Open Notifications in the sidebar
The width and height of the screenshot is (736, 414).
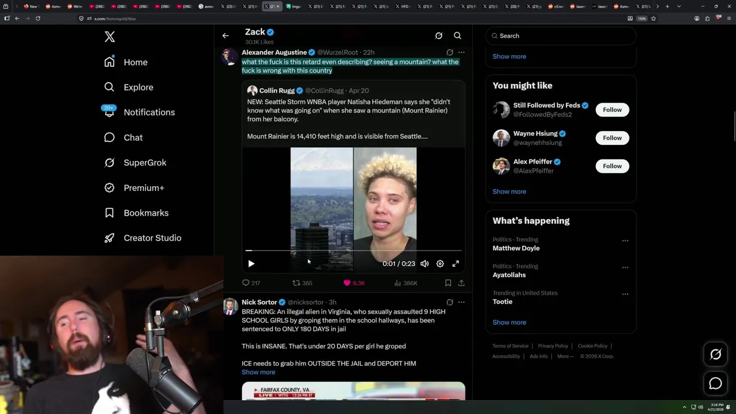click(x=139, y=112)
